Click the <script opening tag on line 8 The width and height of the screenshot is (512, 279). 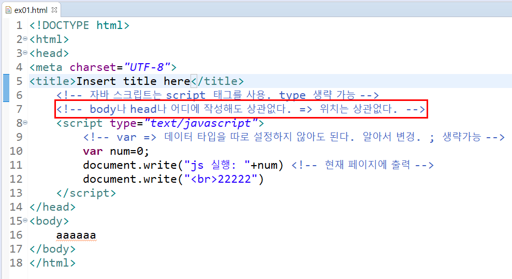tap(79, 123)
